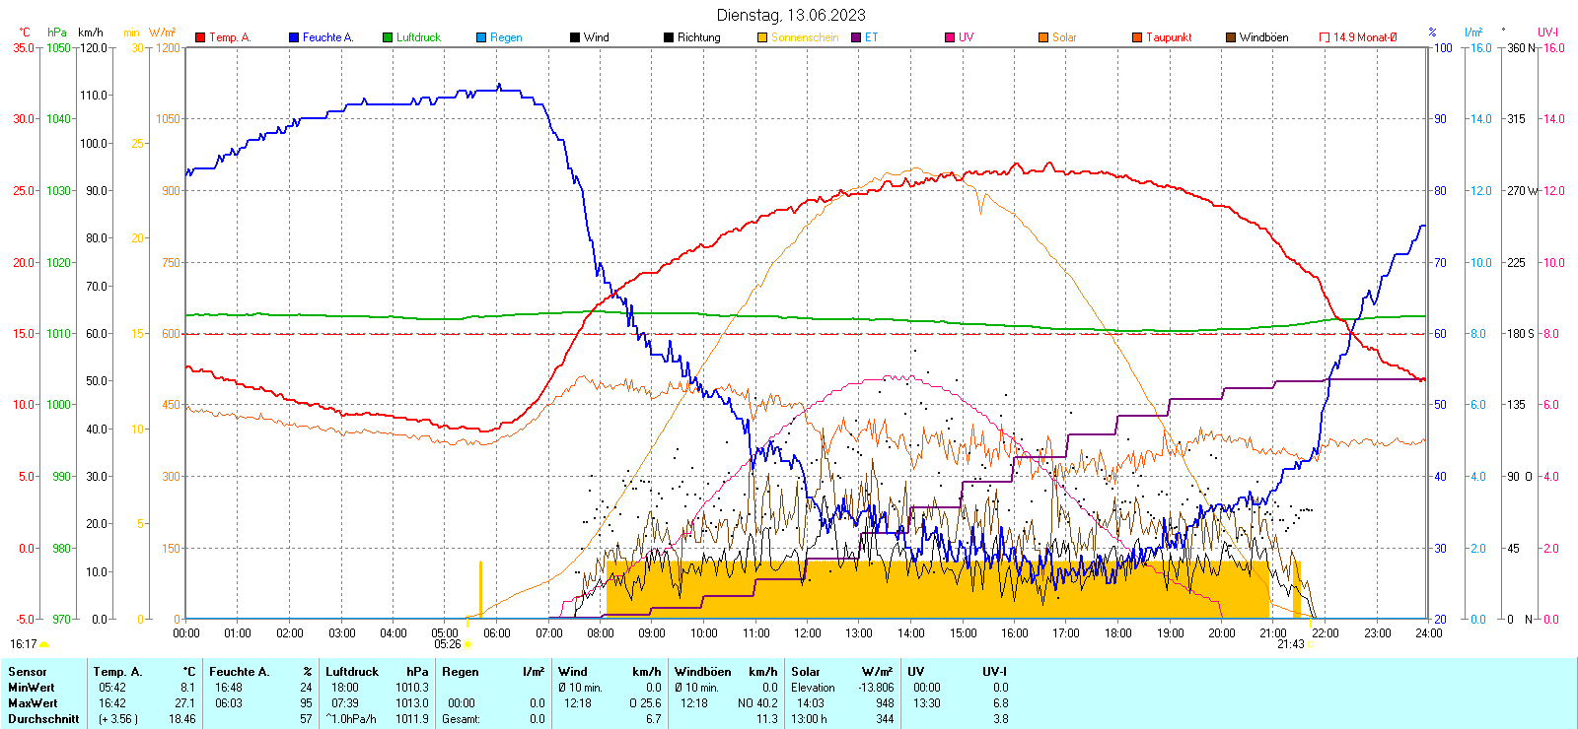Click the pink UV legend marker
Image resolution: width=1578 pixels, height=729 pixels.
pos(950,37)
